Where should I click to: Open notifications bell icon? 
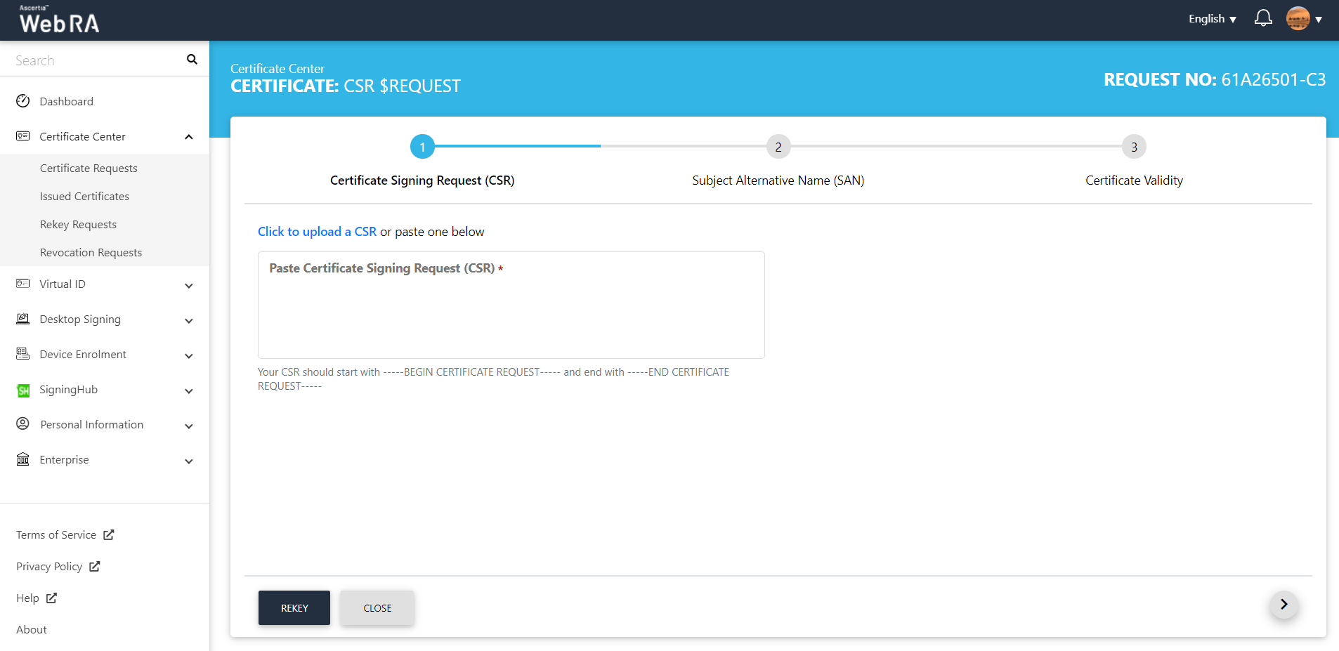pos(1262,18)
